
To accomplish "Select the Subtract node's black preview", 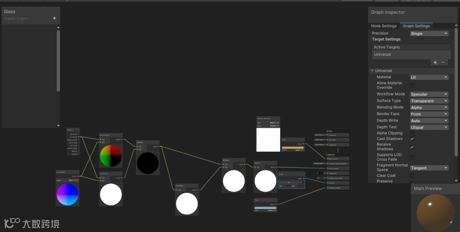I will [x=148, y=163].
